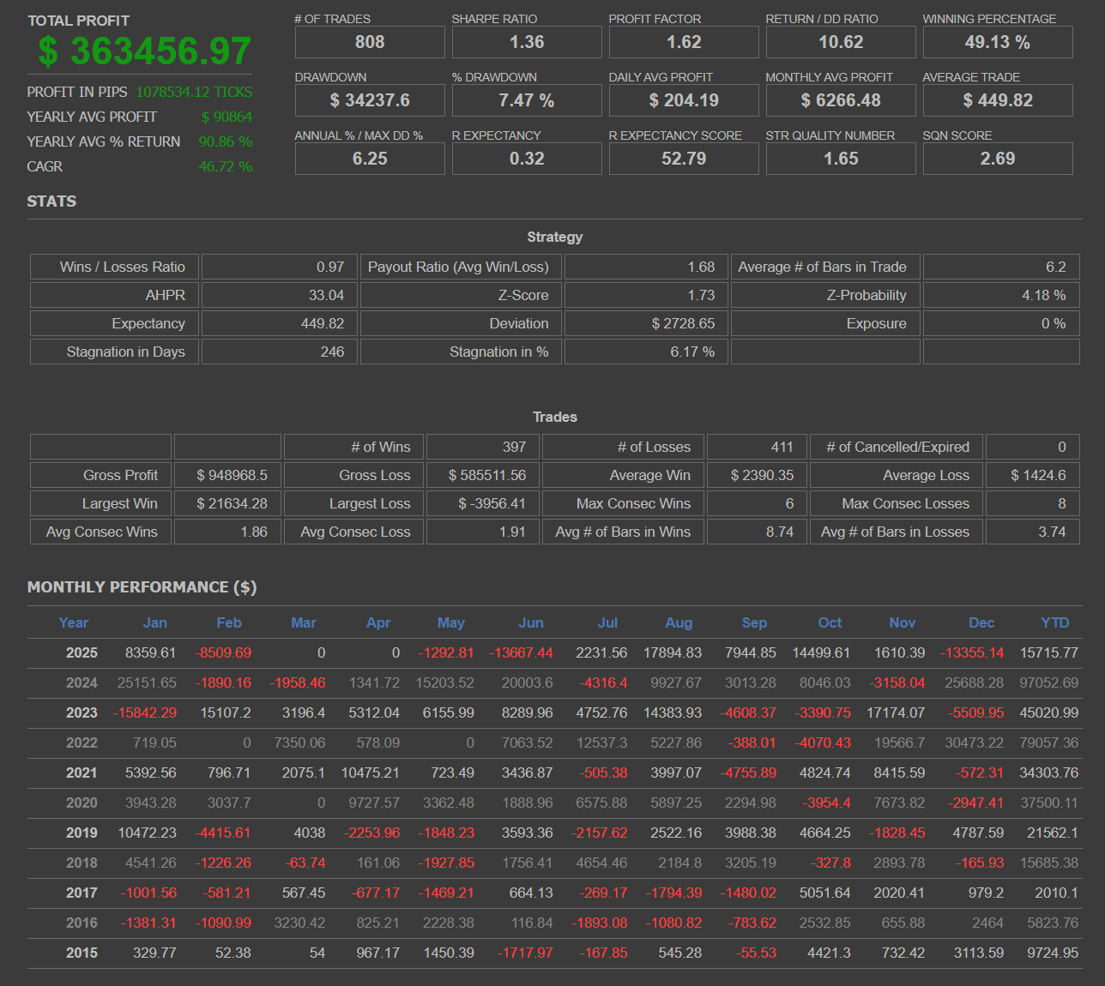
Task: Click the 2023 January loss value
Action: [x=148, y=712]
